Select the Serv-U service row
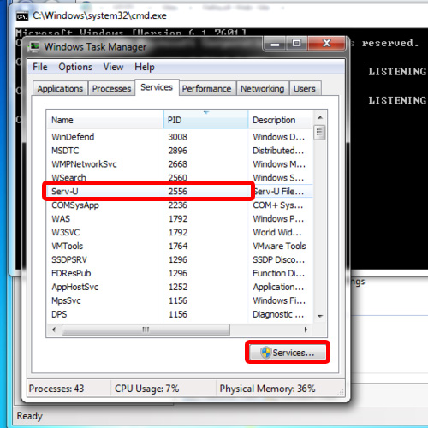 click(x=180, y=192)
